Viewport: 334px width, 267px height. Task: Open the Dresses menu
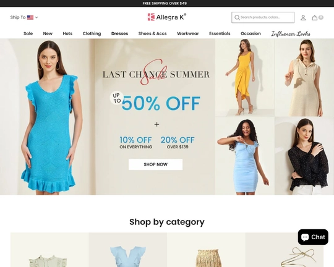[x=119, y=33]
